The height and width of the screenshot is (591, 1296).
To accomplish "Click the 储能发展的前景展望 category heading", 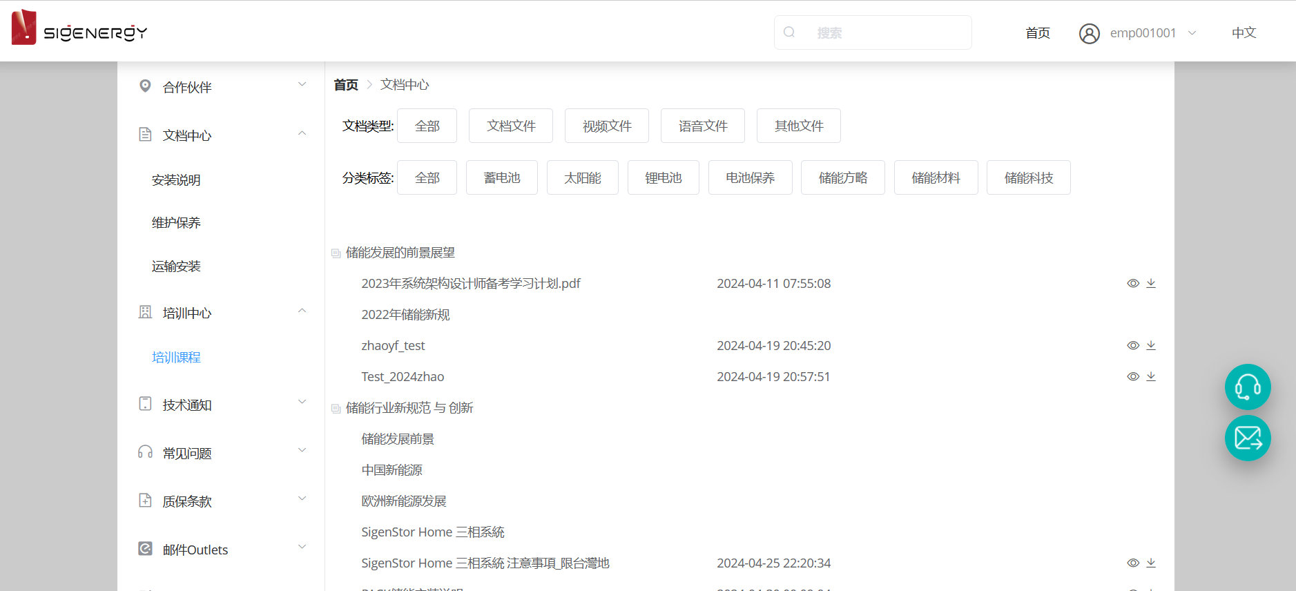I will pos(400,253).
